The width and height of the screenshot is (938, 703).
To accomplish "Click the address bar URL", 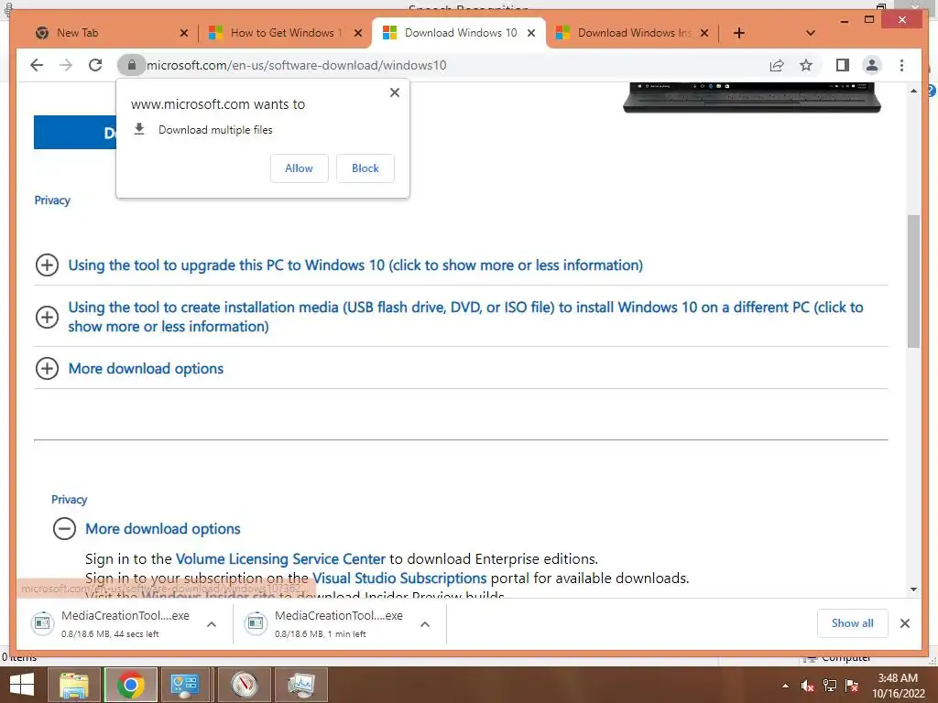I will pyautogui.click(x=296, y=65).
